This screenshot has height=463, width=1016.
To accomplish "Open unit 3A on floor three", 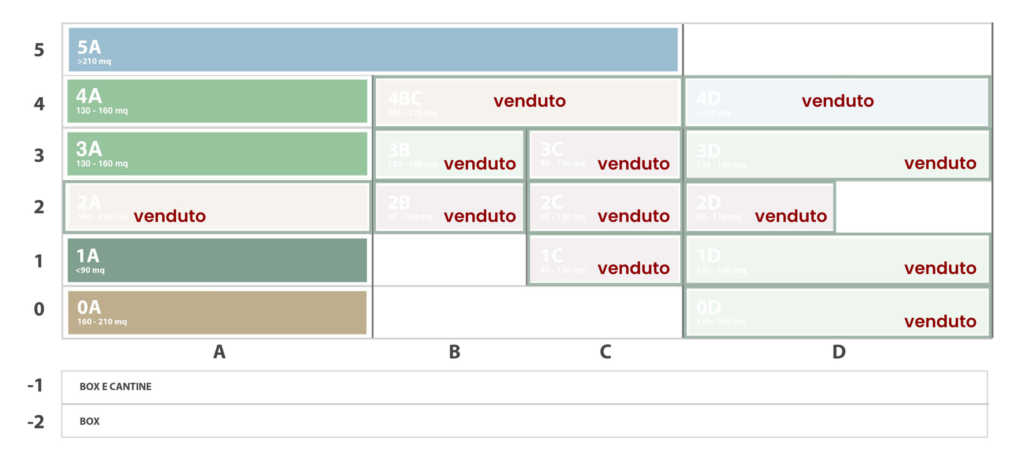I will pyautogui.click(x=217, y=154).
